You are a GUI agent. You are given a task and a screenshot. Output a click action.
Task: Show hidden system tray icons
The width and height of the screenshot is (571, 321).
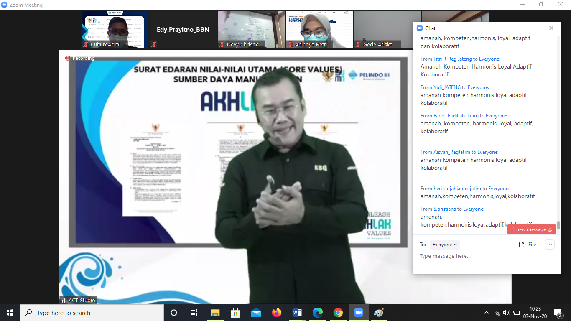point(486,313)
